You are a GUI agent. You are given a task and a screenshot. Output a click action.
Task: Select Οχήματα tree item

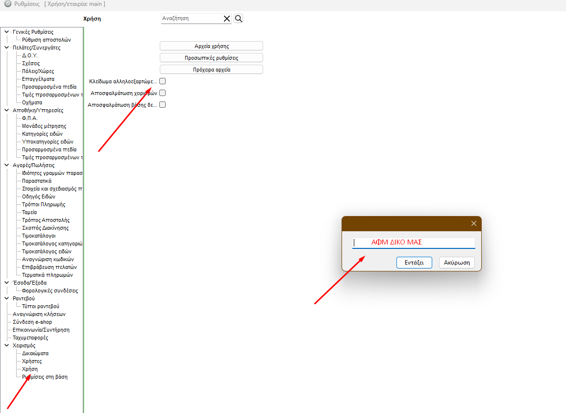tap(32, 102)
